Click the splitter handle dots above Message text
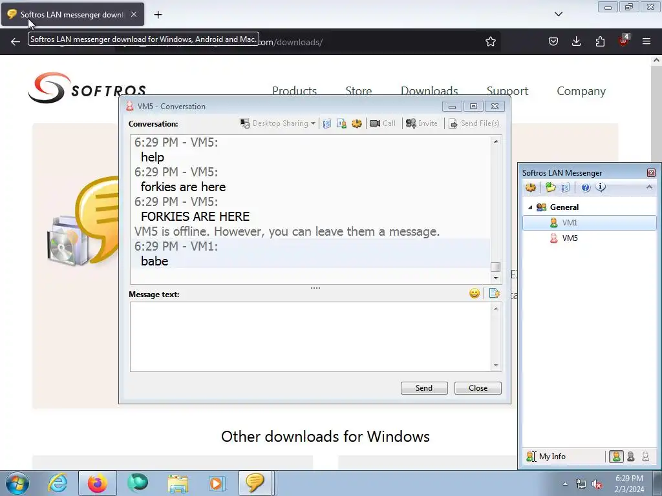The width and height of the screenshot is (662, 496). pos(315,288)
